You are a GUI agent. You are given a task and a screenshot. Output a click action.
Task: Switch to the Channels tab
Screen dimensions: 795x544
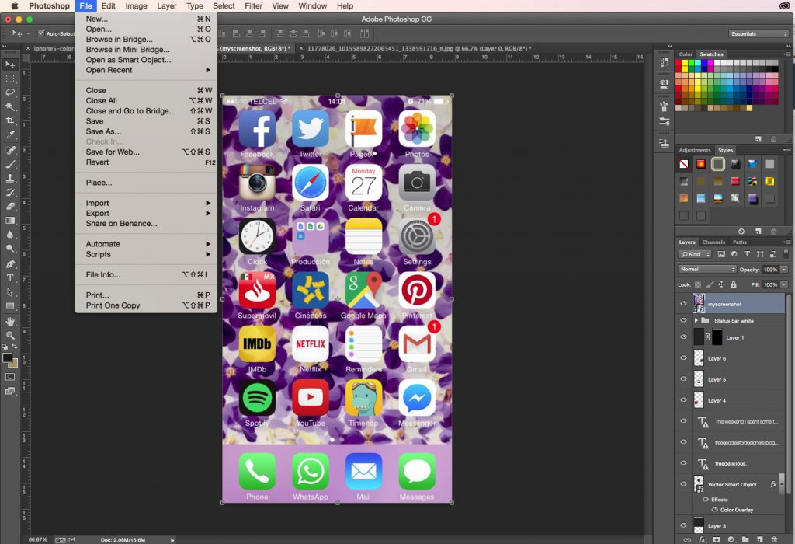tap(713, 242)
